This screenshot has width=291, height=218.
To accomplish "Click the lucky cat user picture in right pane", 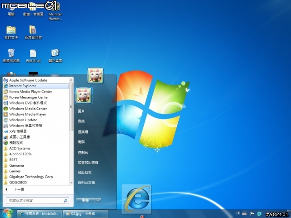I will click(84, 95).
